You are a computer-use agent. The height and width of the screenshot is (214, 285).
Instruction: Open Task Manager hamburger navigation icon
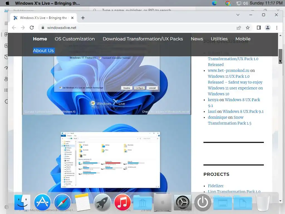click(x=6, y=23)
